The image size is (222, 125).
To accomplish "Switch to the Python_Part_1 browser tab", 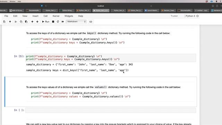I will click(50, 10).
